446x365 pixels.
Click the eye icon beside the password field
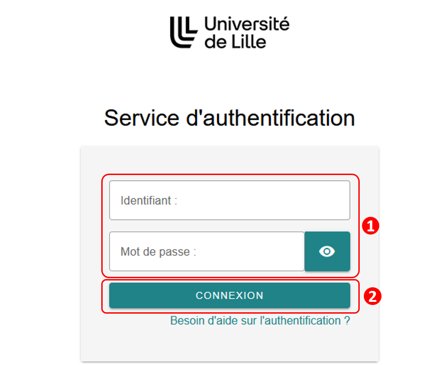(327, 251)
